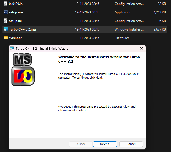Cancel the Turbo C++ installation
The height and width of the screenshot is (152, 171).
(131, 144)
